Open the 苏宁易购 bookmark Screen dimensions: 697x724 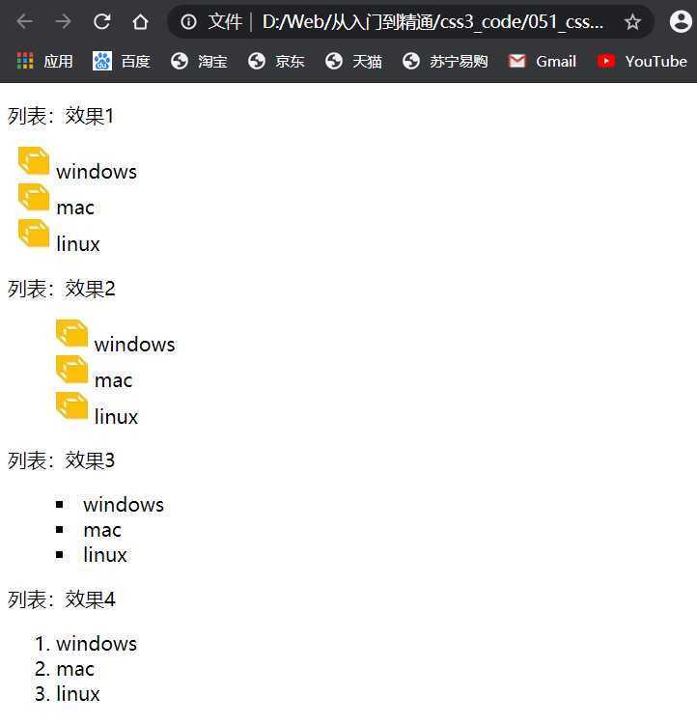445,61
